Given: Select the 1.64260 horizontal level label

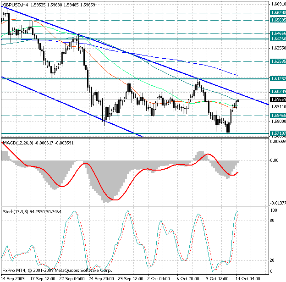Looking at the screenshot, I should 277,39.
